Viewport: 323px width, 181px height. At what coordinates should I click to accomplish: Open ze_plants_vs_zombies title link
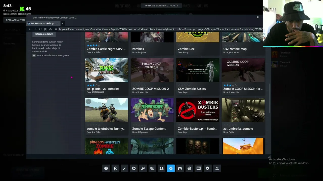103,89
